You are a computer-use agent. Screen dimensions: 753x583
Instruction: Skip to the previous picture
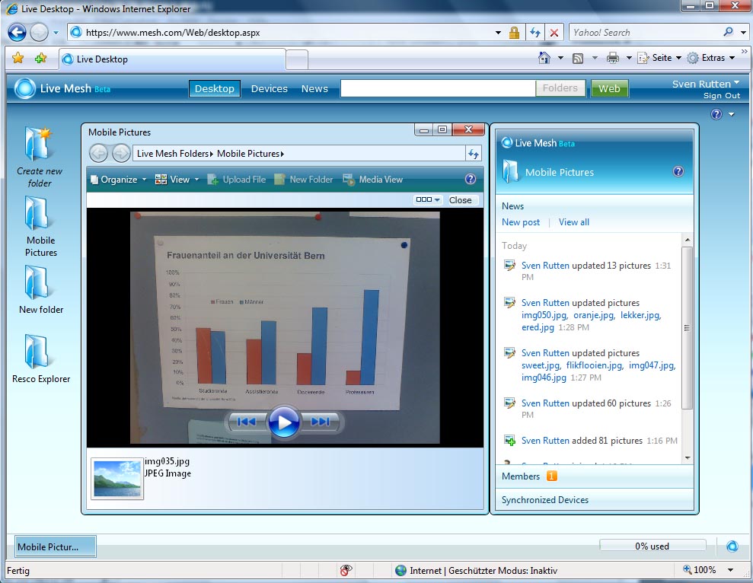pyautogui.click(x=247, y=422)
